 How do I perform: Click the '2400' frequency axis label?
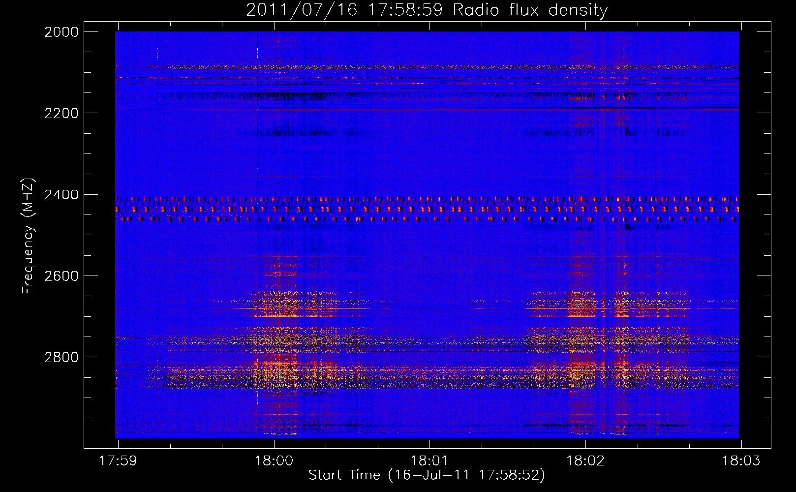tap(61, 195)
